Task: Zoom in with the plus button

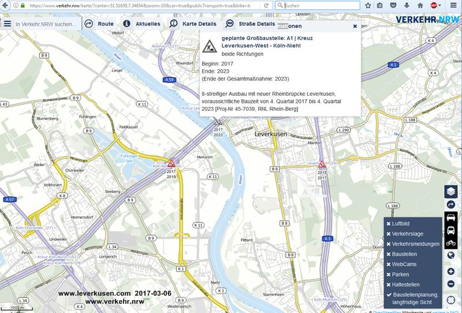Action: pos(451,271)
